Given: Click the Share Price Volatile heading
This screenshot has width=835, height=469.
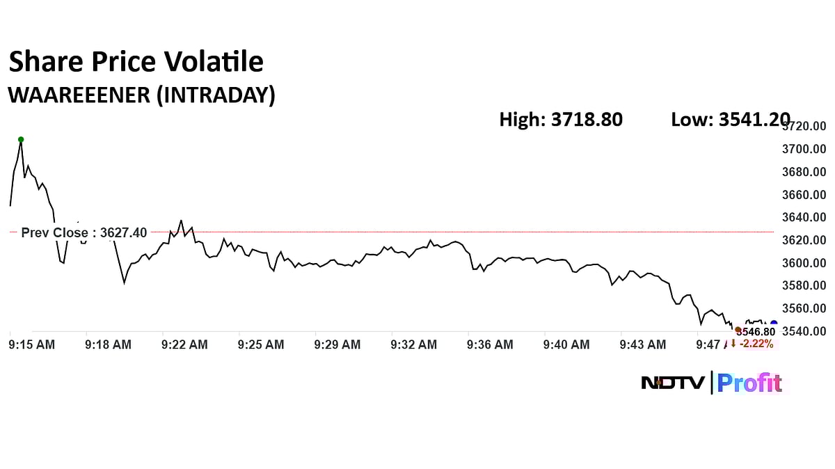Looking at the screenshot, I should coord(136,63).
